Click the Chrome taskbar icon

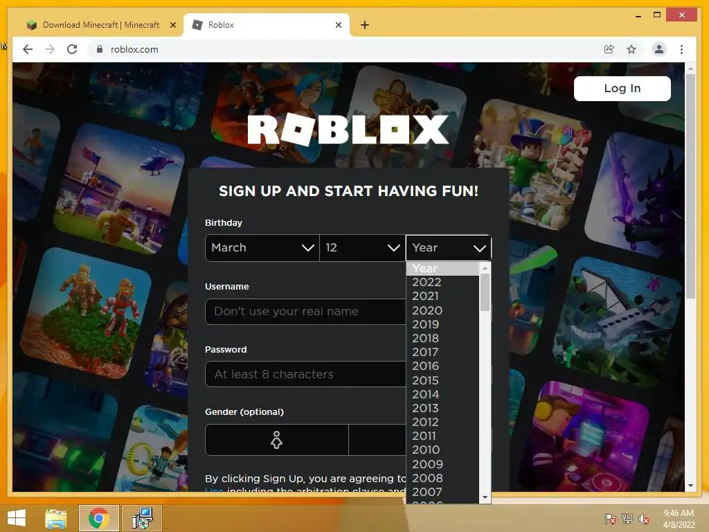pos(98,518)
